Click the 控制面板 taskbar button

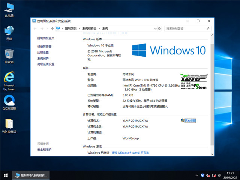31,175
